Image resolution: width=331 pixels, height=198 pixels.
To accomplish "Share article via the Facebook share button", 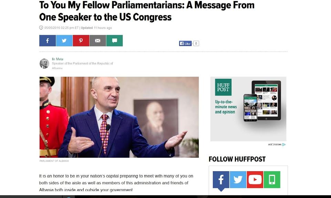I will pos(48,41).
